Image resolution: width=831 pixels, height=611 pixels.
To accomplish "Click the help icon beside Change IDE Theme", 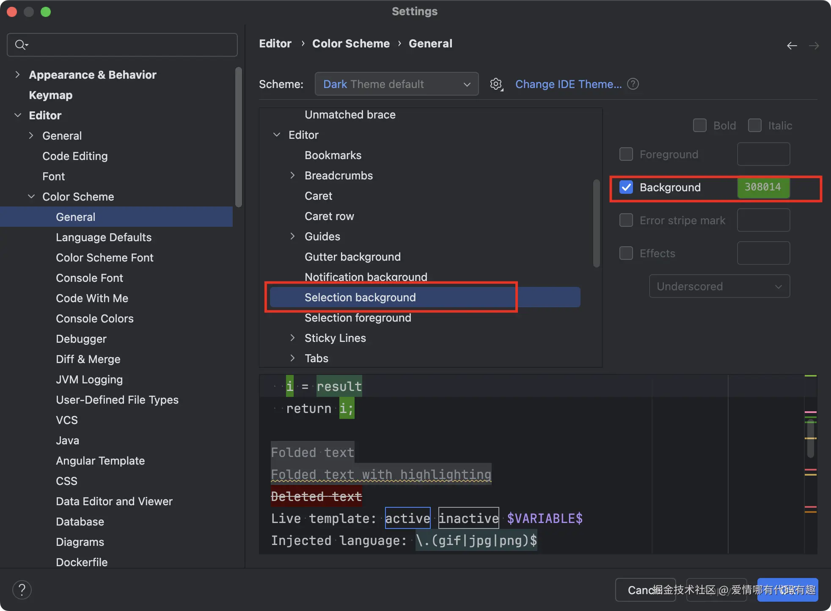I will 633,84.
